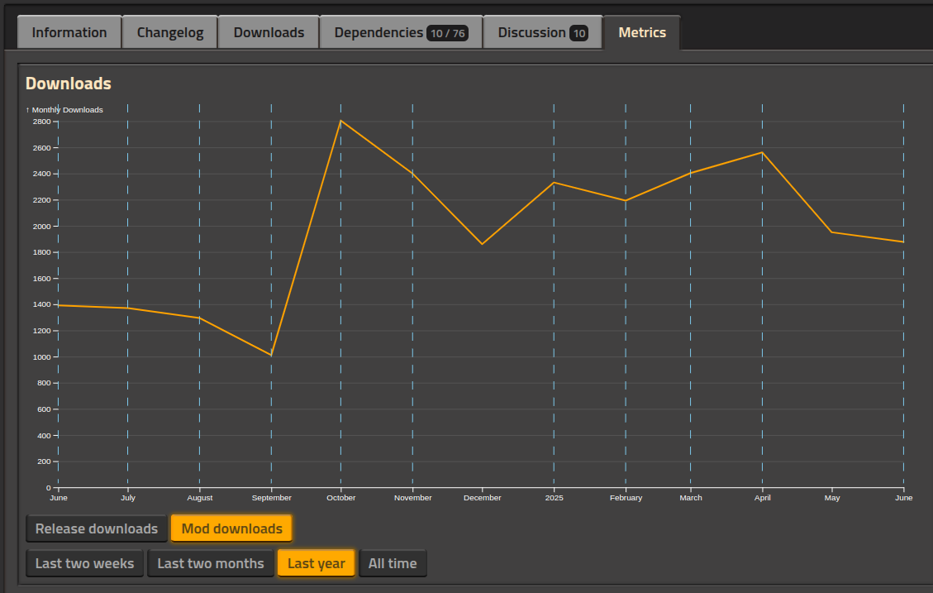Click the December x-axis label
This screenshot has height=593, width=933.
tap(483, 498)
